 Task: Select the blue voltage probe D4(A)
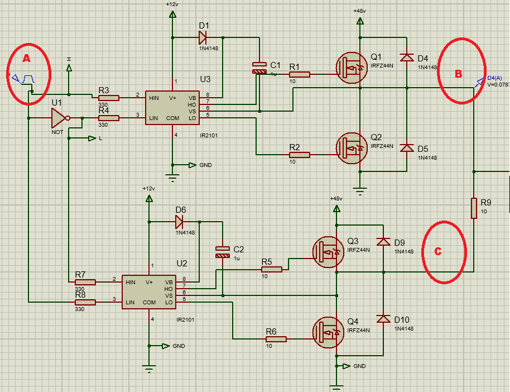click(478, 83)
